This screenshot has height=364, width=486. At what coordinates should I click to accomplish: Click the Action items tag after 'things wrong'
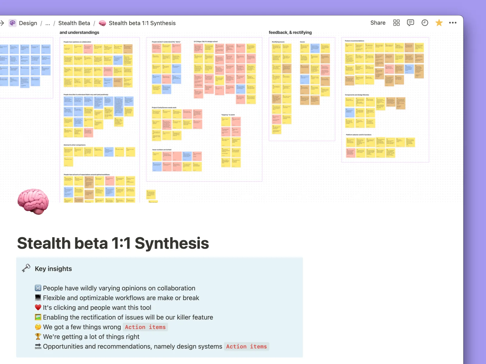pos(145,327)
